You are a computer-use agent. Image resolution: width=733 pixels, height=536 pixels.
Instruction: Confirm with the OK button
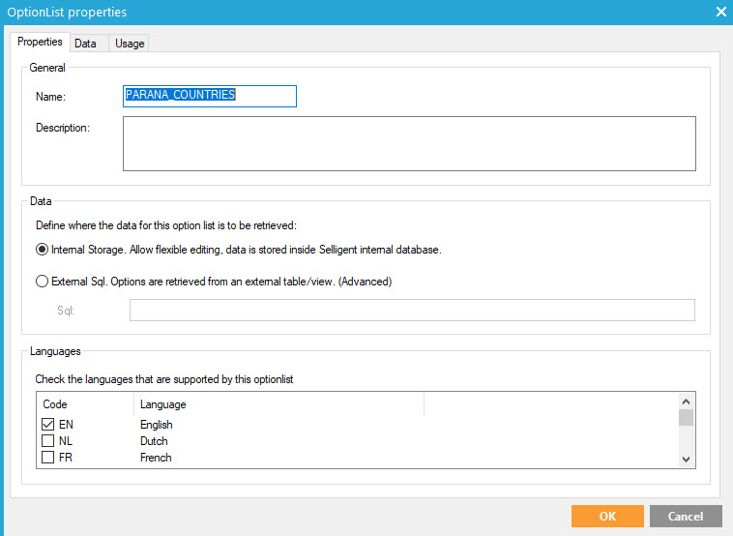pos(606,516)
